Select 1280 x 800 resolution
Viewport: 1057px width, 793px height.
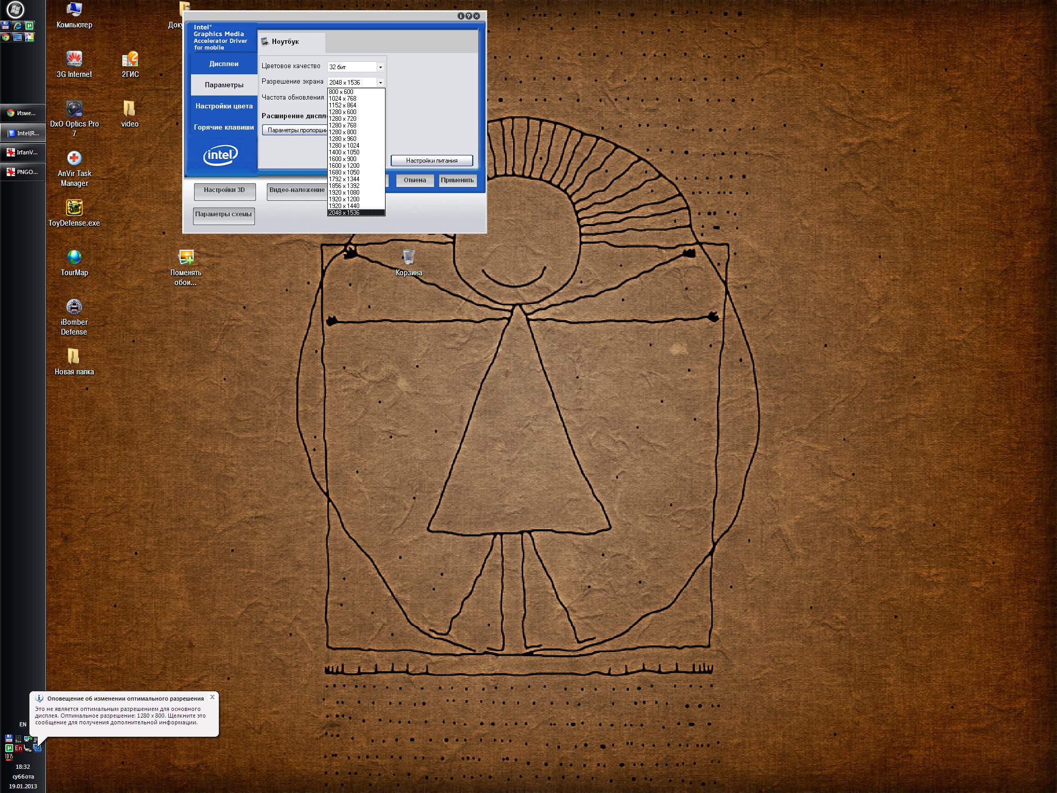(356, 132)
